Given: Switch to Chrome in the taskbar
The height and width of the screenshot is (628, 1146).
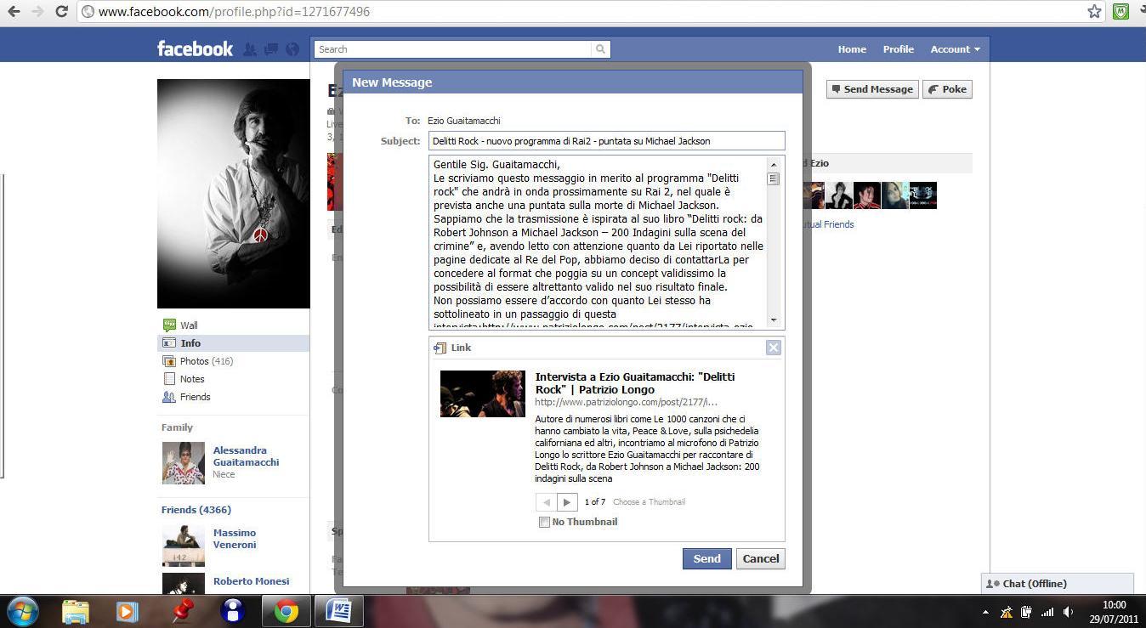Looking at the screenshot, I should click(x=286, y=611).
